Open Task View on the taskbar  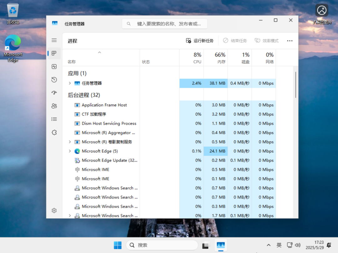205,245
